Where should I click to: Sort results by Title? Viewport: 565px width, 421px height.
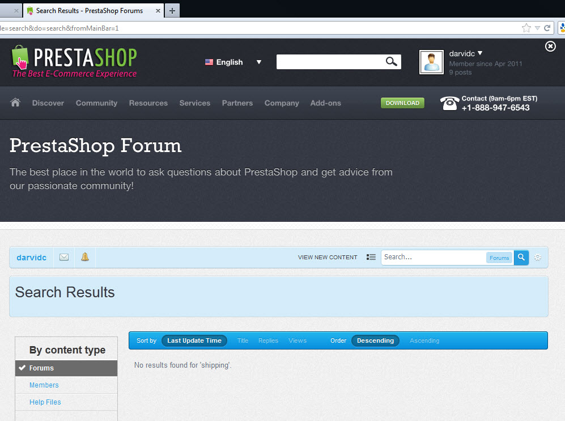[243, 340]
